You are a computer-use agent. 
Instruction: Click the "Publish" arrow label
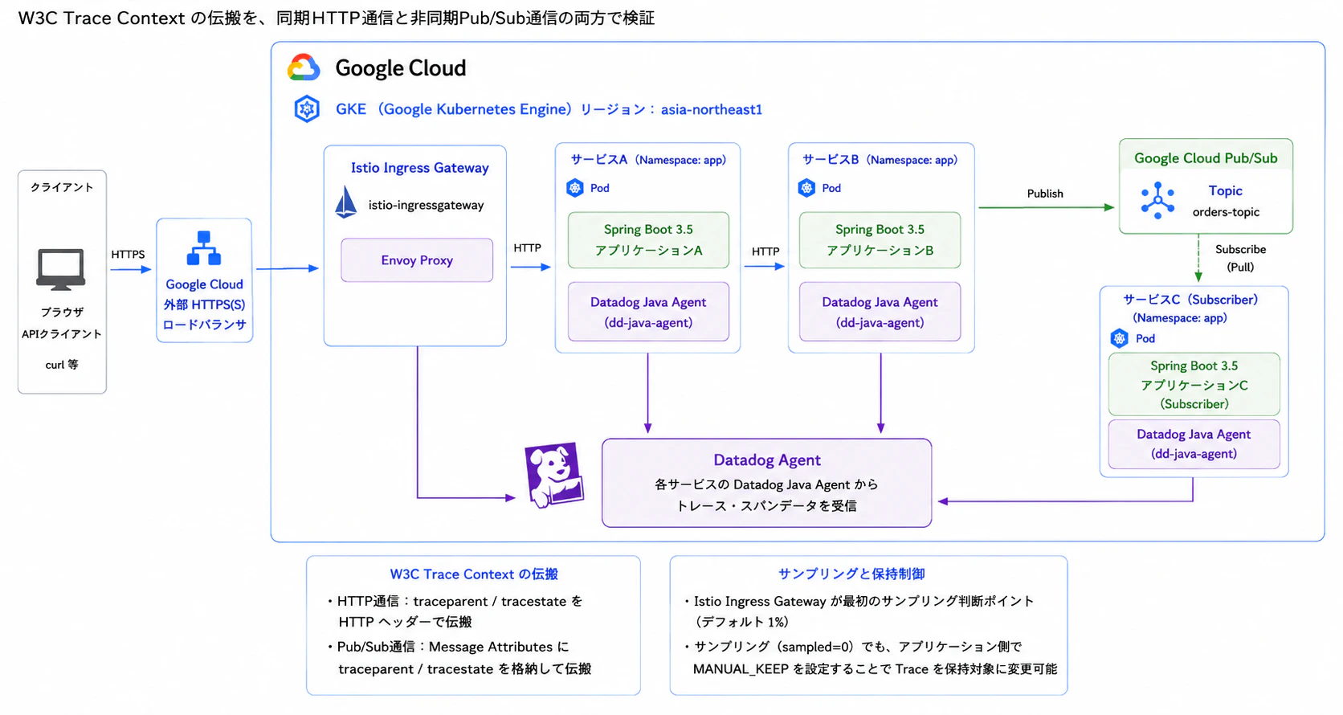coord(1045,194)
